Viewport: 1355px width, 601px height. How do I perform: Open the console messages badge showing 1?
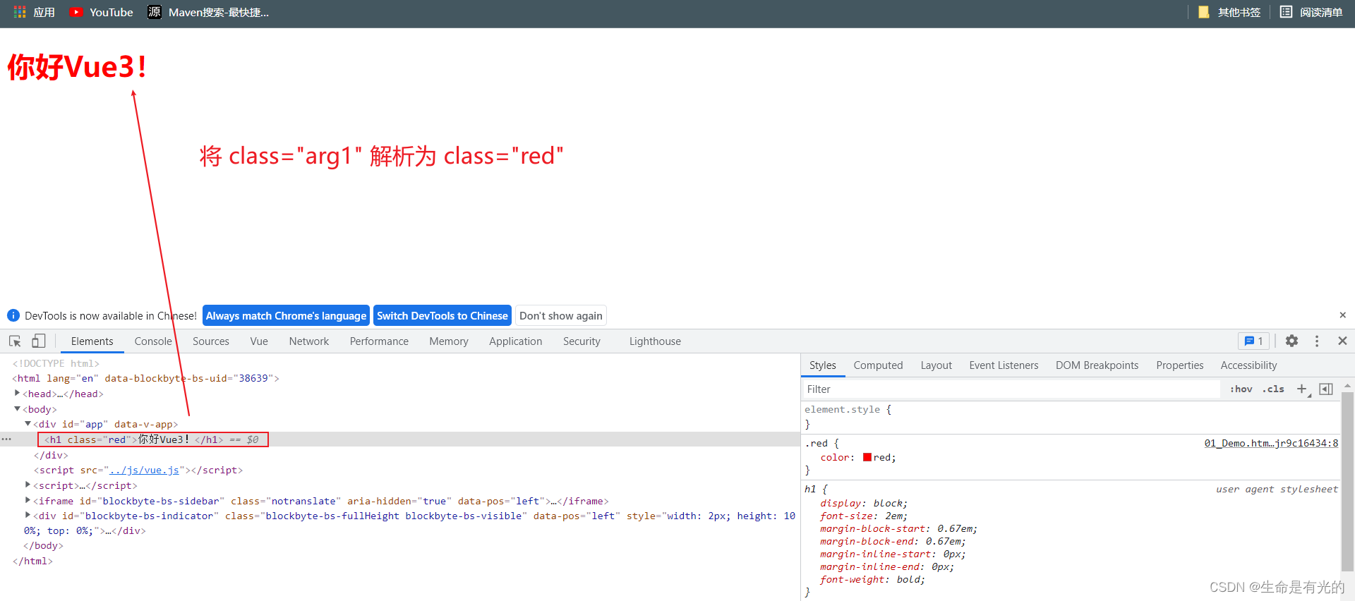(x=1253, y=341)
